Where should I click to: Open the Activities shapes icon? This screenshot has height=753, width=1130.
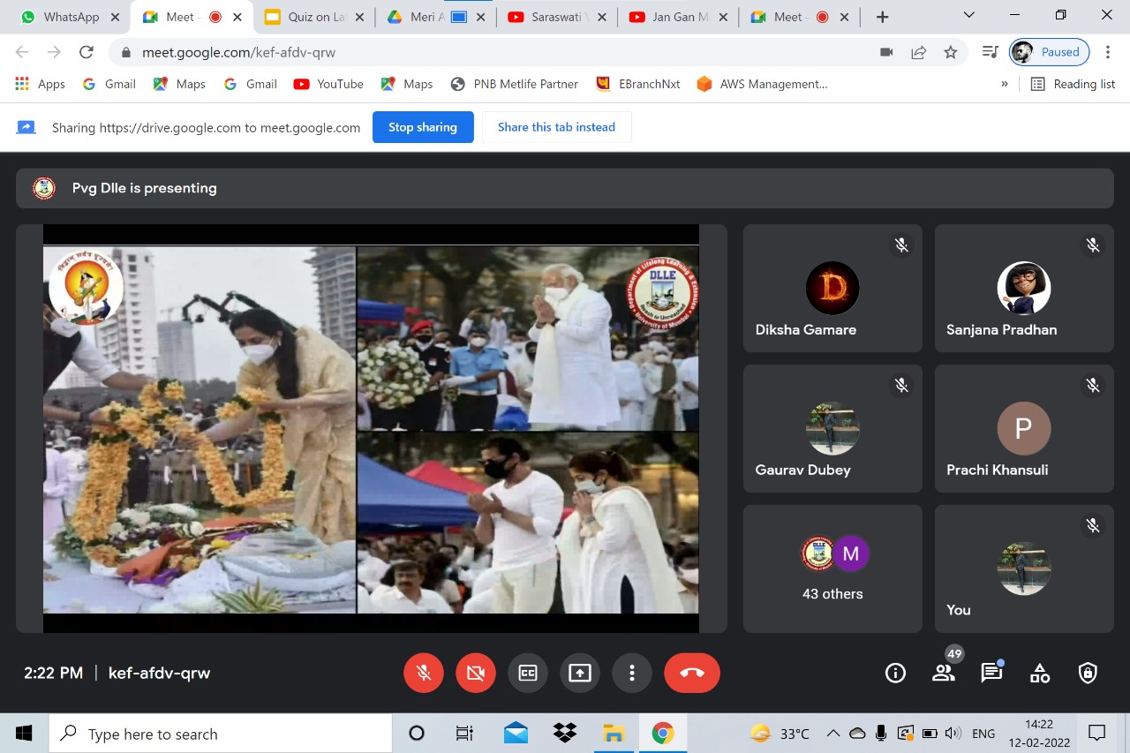click(x=1040, y=674)
